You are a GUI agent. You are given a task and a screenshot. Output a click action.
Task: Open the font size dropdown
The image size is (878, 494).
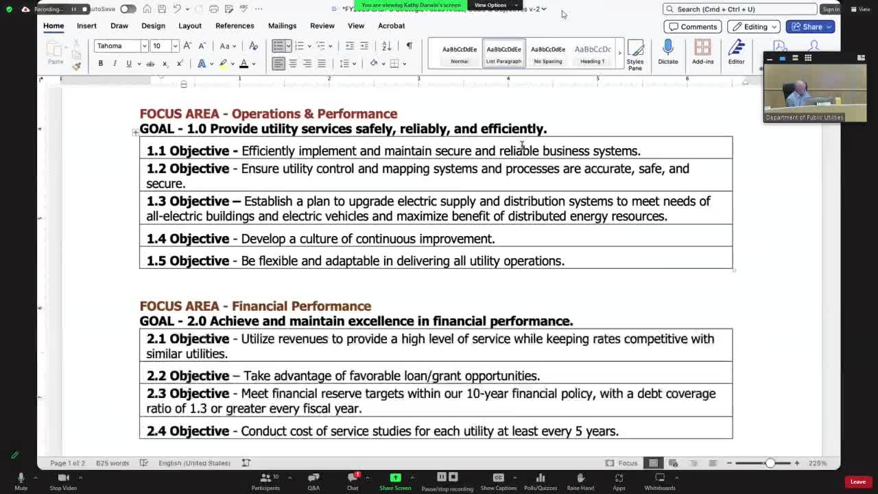(x=175, y=46)
